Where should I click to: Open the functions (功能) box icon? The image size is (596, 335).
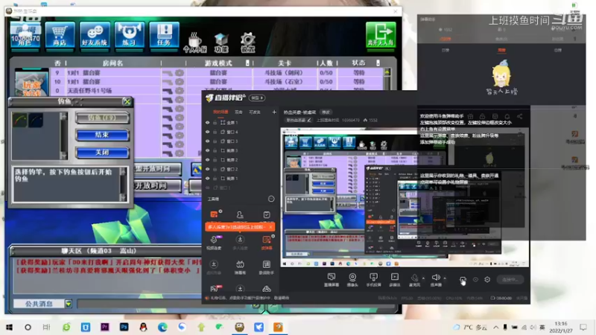[x=221, y=42]
